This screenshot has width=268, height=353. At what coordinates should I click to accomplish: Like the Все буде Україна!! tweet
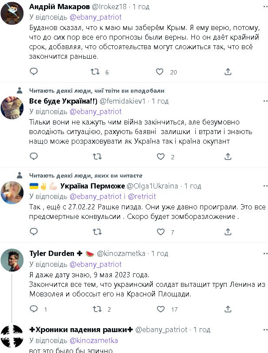tap(160, 157)
